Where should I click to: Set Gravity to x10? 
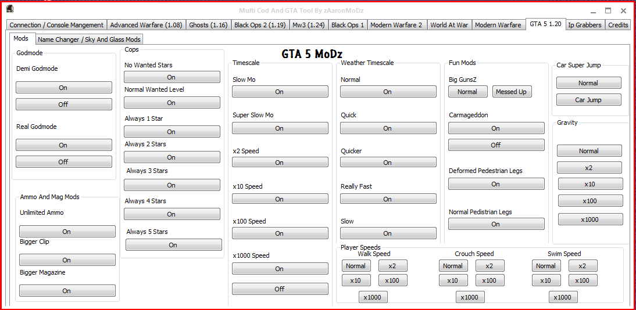[x=591, y=183]
